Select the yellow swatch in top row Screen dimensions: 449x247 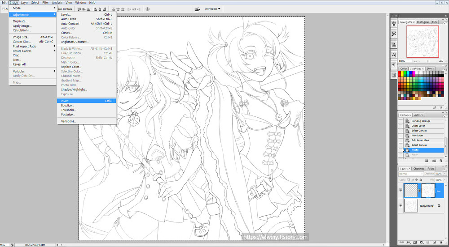pos(402,73)
